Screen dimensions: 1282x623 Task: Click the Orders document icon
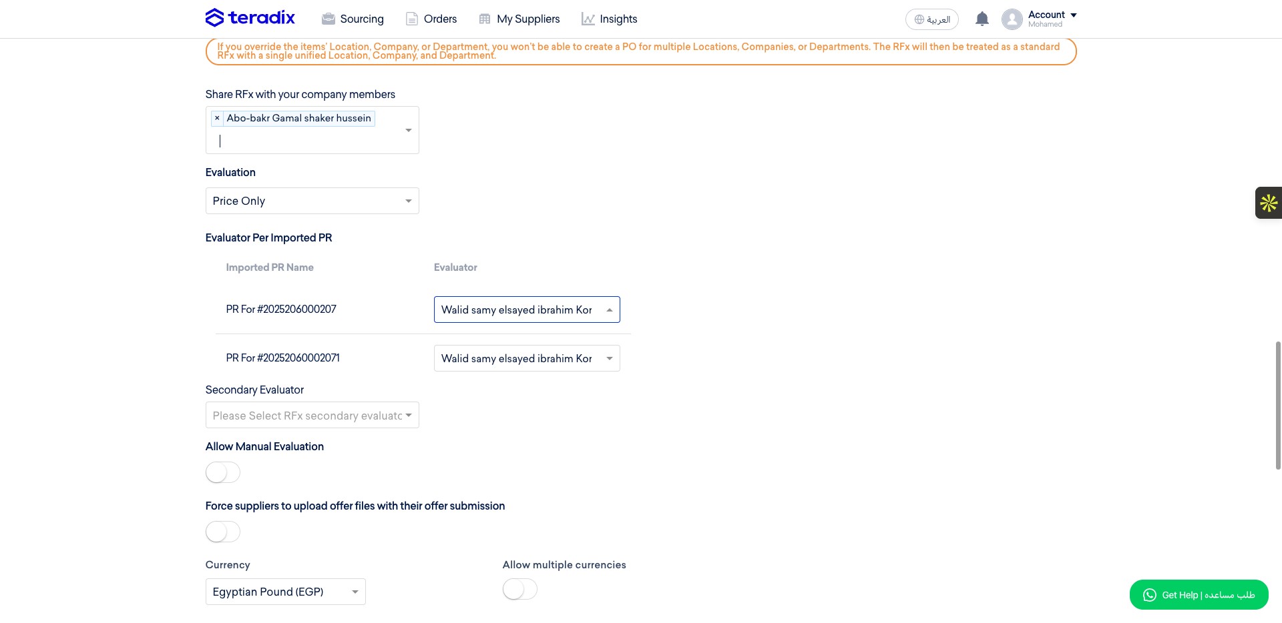[412, 19]
